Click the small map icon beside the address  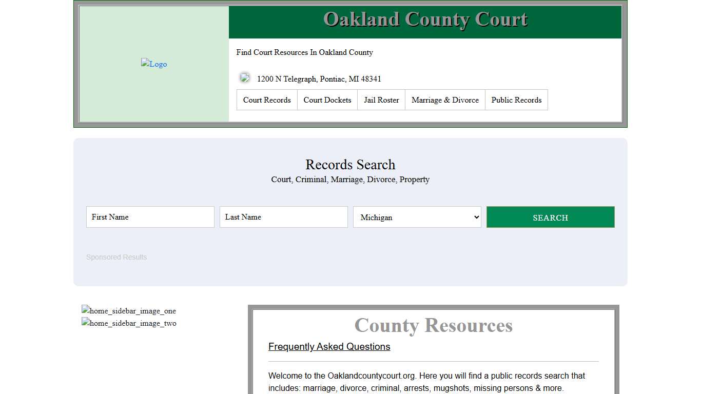(x=245, y=77)
